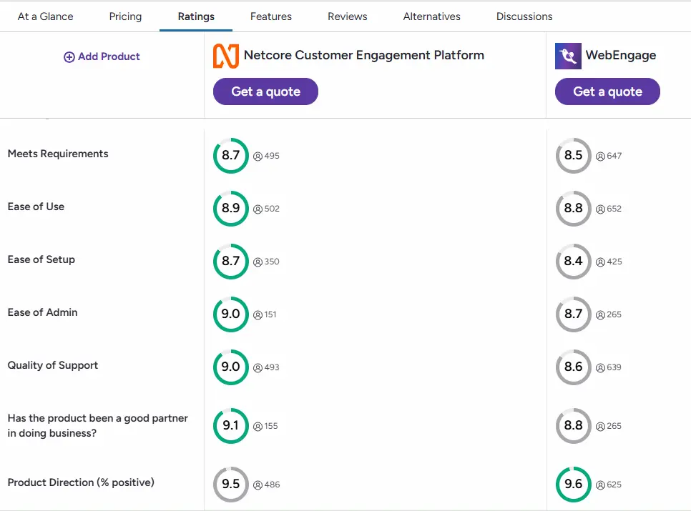Viewport: 691px width, 511px height.
Task: Click Product Direction (% positive) label
Action: click(x=81, y=482)
